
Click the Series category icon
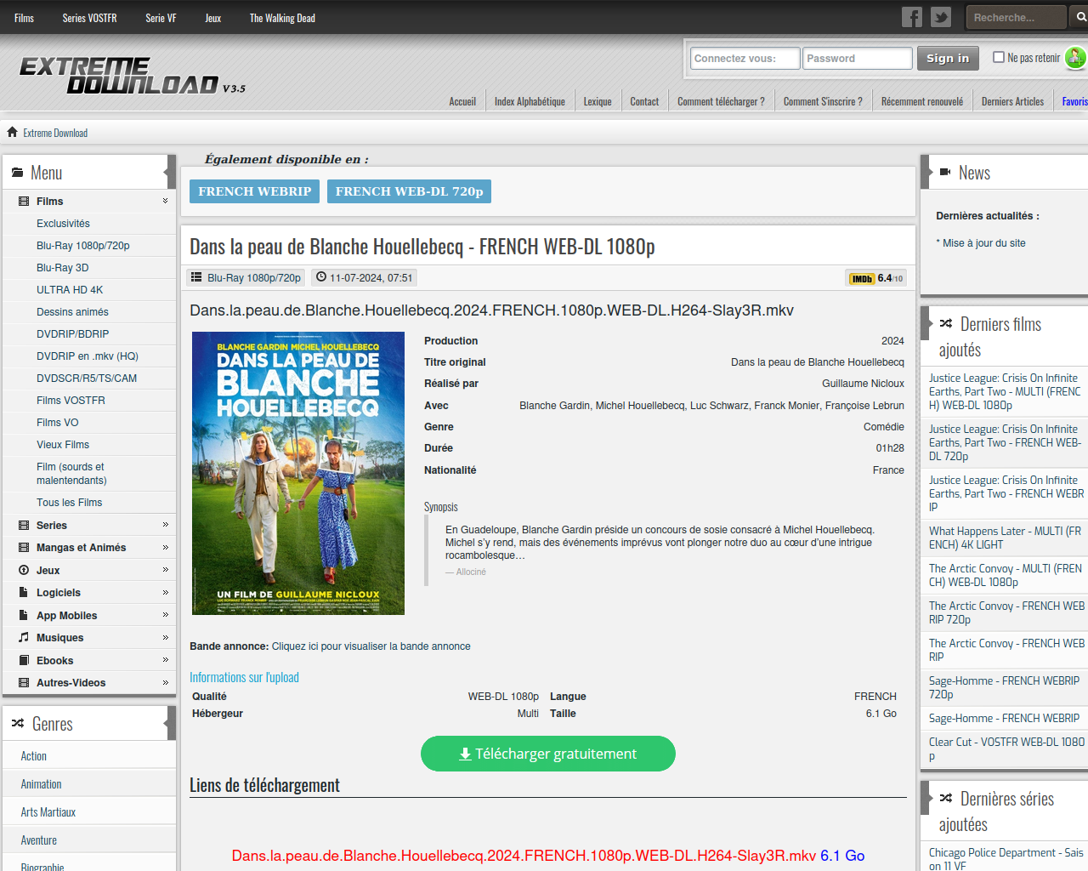coord(24,525)
